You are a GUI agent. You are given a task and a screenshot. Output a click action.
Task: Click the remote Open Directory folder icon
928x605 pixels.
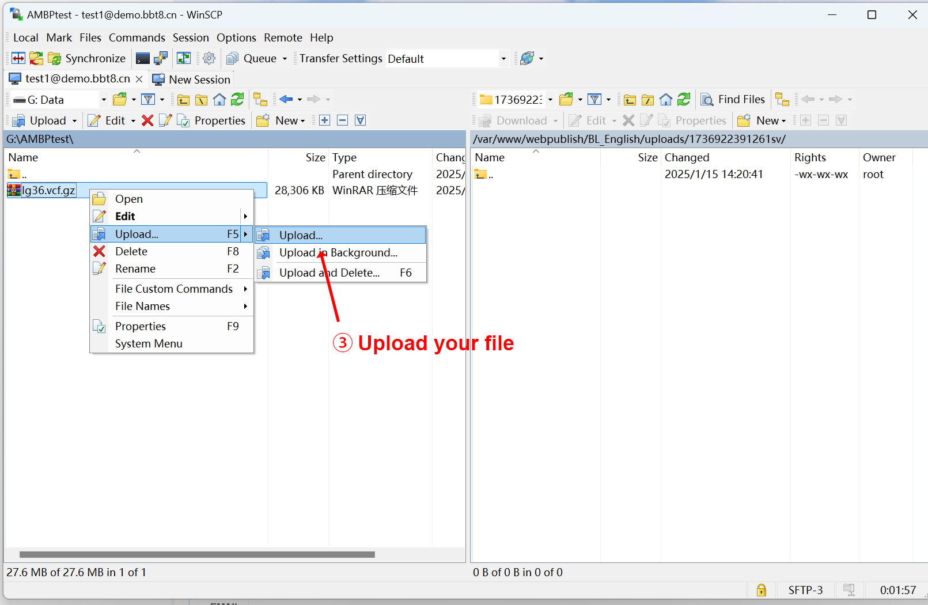pos(566,100)
